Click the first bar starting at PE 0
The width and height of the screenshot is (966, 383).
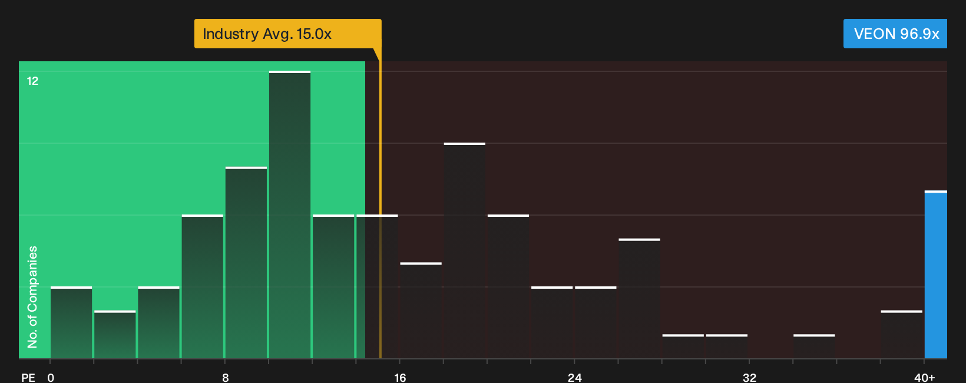[71, 322]
